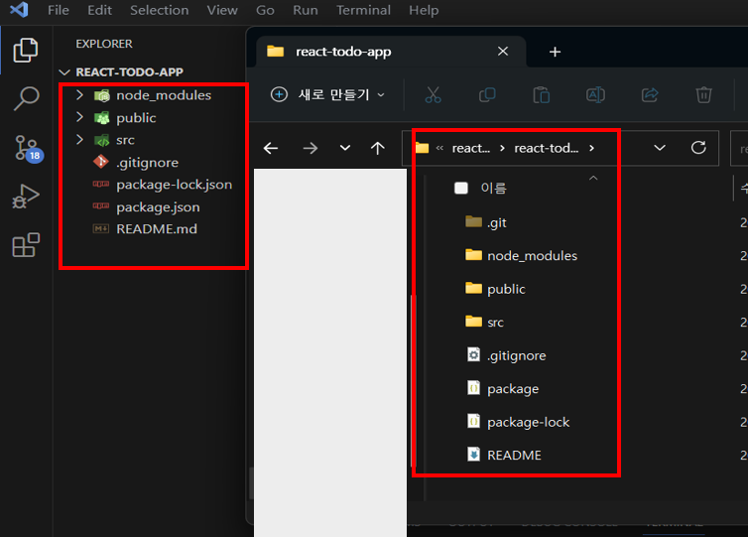Open the address bar history dropdown

[x=660, y=148]
